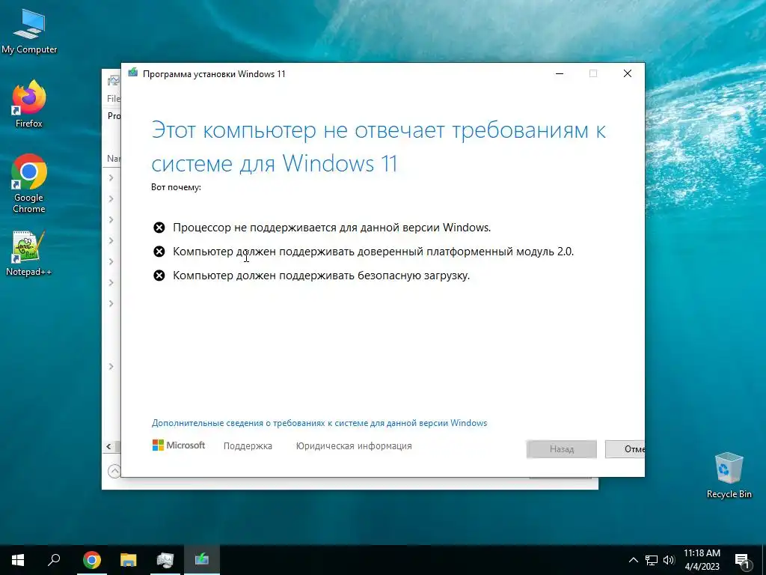Image resolution: width=766 pixels, height=575 pixels.
Task: Switch to Task Manager taskbar icon
Action: coord(165,560)
